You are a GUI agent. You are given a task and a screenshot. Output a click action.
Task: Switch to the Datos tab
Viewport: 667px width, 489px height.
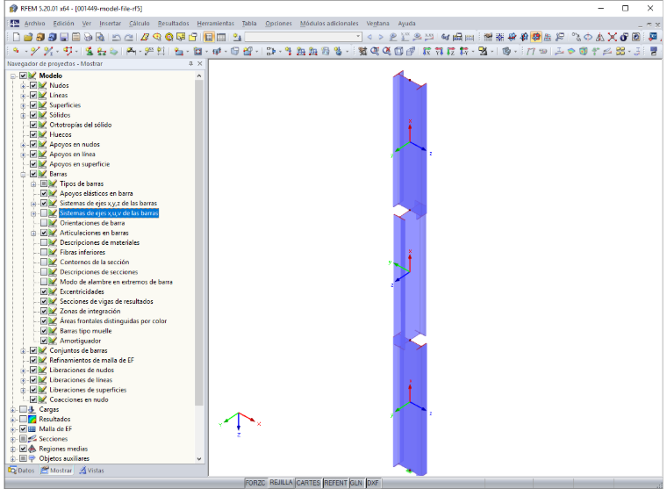21,471
